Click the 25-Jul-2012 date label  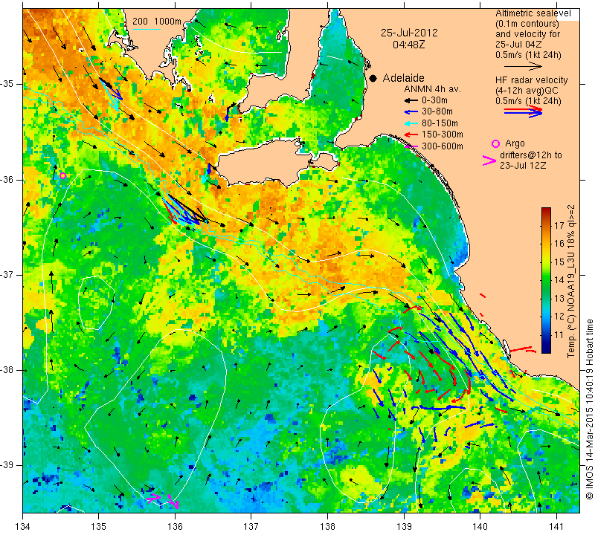pos(409,33)
